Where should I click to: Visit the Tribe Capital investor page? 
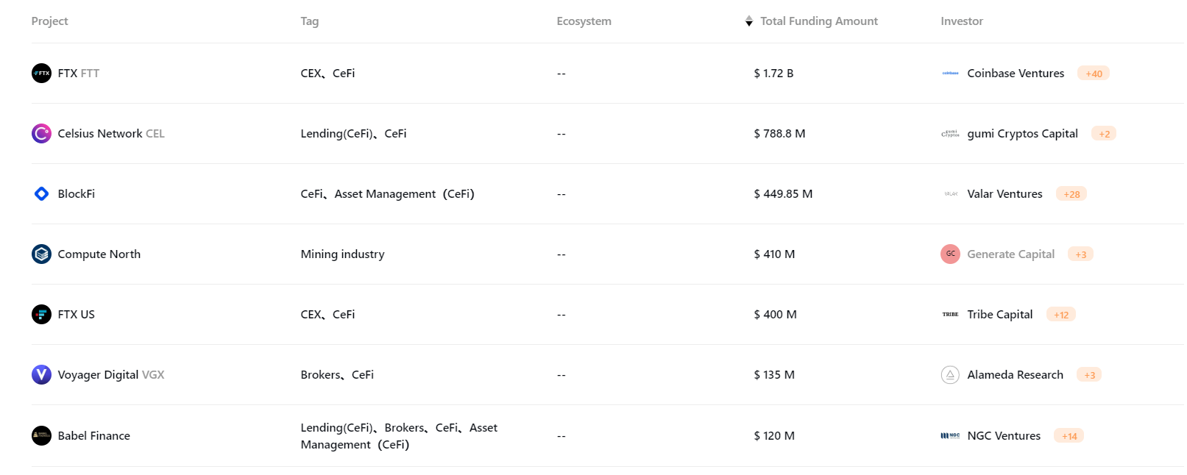coord(999,315)
